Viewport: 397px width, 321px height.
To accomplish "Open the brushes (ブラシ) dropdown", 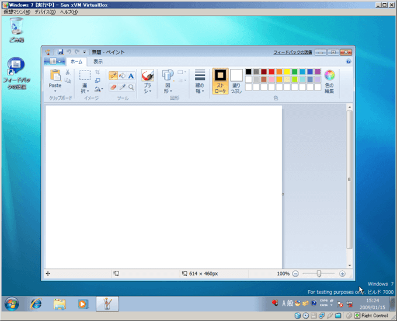I will point(147,89).
